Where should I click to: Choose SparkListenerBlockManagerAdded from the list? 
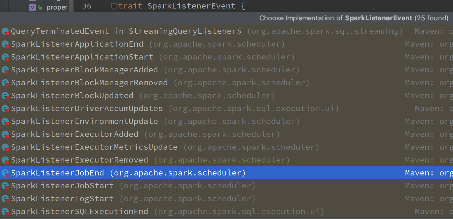point(84,70)
